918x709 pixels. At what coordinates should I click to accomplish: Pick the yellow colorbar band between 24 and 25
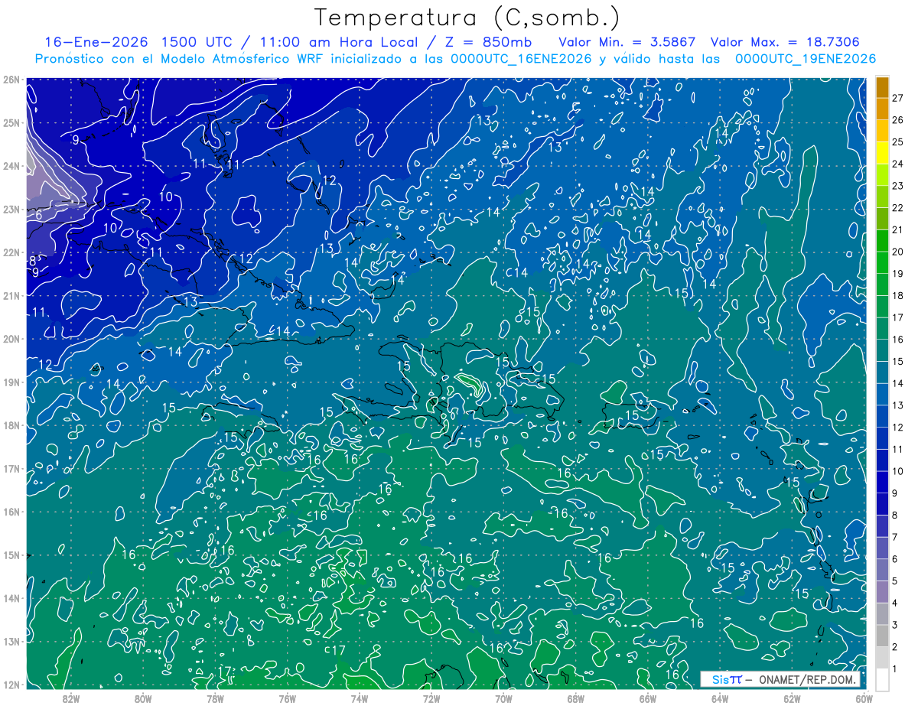(x=882, y=153)
